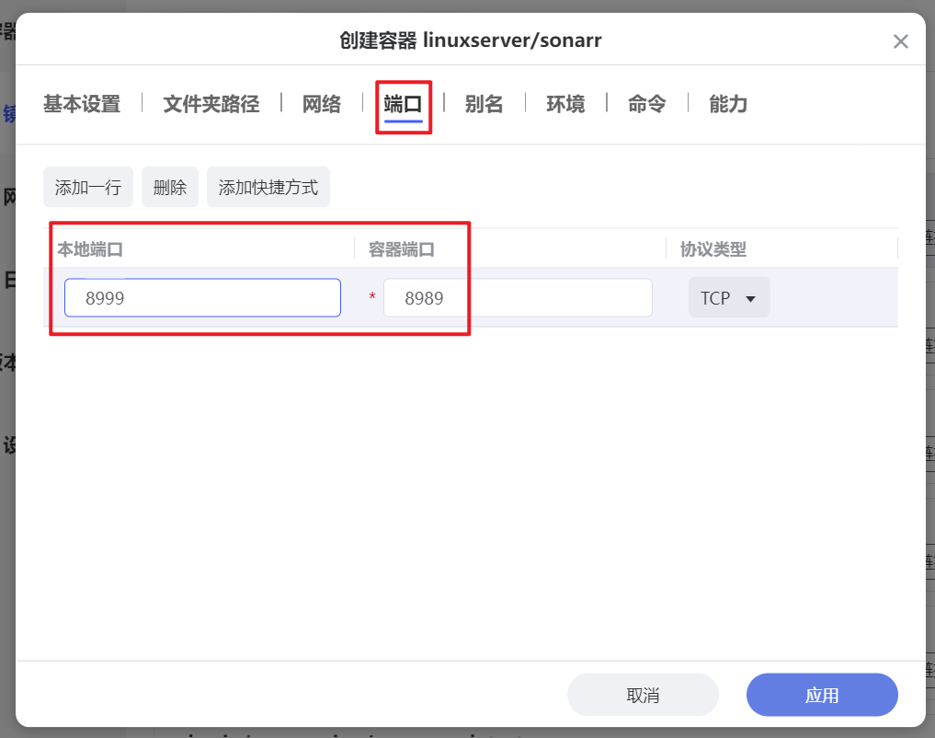
Task: Click the 删除 button
Action: coord(170,187)
